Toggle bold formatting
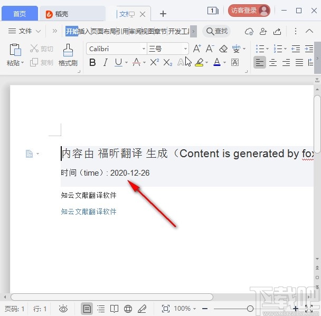The height and width of the screenshot is (316, 321). [92, 62]
